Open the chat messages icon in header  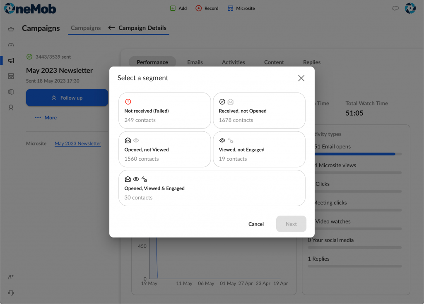[x=395, y=8]
